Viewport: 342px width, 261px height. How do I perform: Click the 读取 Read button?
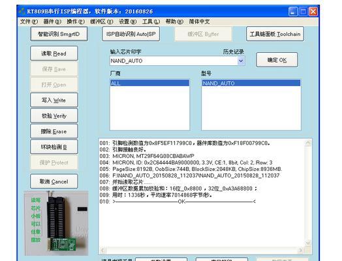click(x=54, y=54)
